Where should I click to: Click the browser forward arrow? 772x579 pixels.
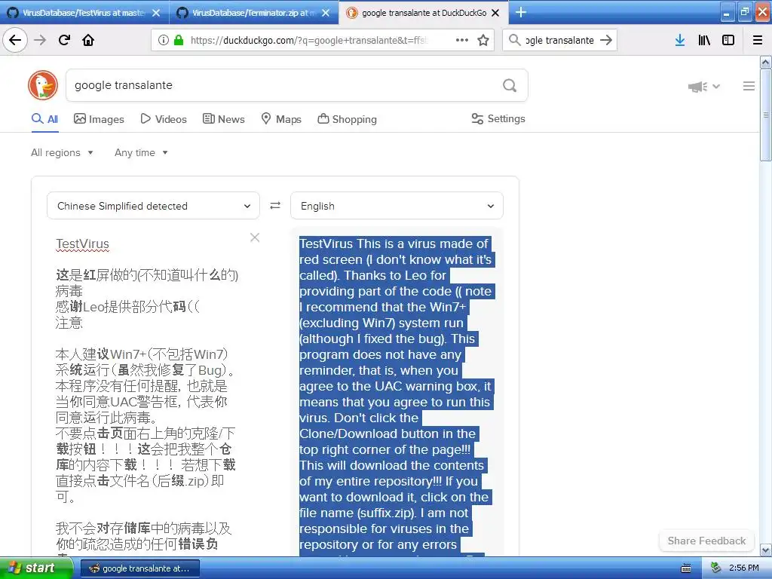pos(40,40)
